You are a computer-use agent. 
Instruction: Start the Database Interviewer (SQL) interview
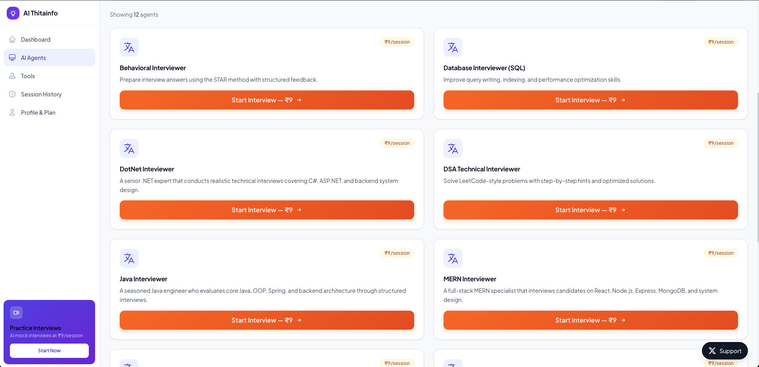pos(591,100)
